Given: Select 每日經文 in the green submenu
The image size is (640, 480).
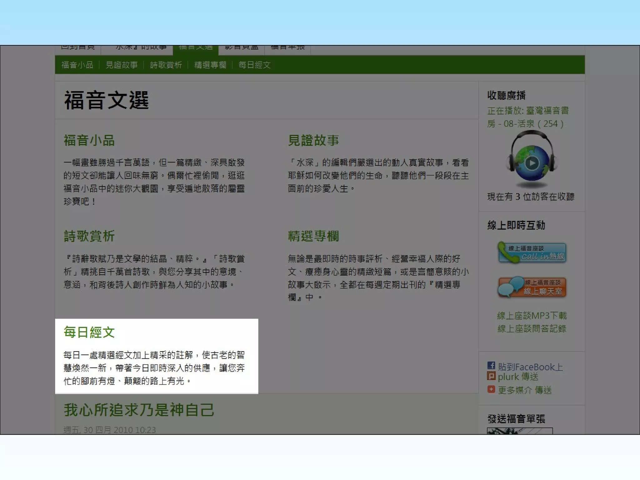Looking at the screenshot, I should 255,65.
